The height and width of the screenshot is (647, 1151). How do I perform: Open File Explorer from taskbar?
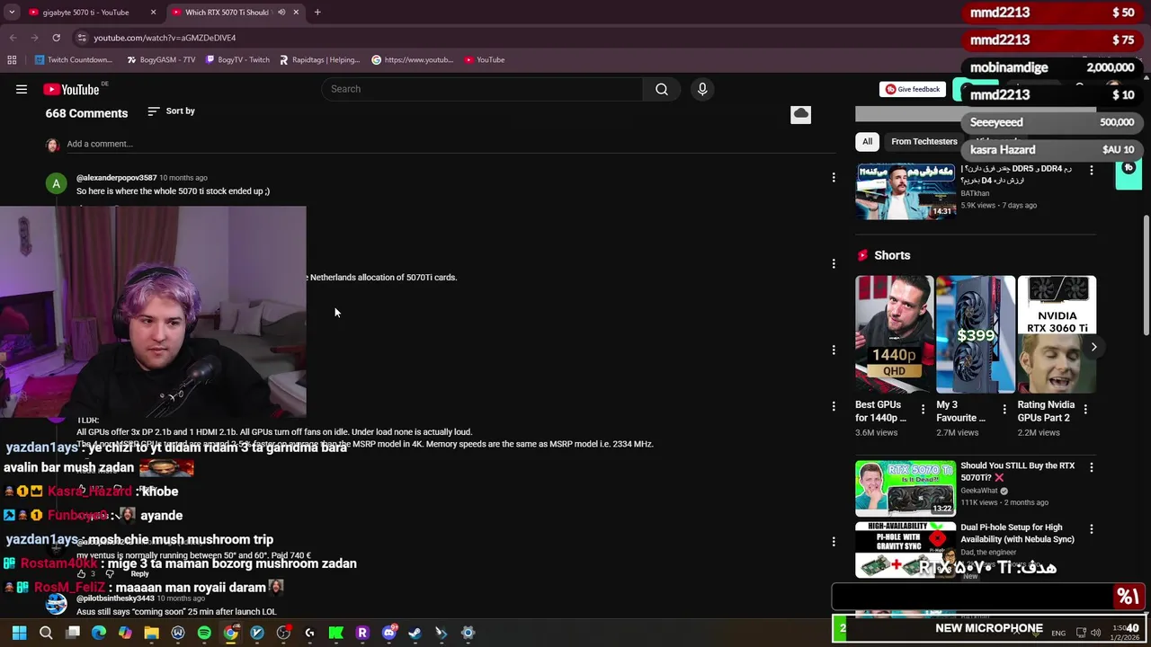pyautogui.click(x=151, y=633)
